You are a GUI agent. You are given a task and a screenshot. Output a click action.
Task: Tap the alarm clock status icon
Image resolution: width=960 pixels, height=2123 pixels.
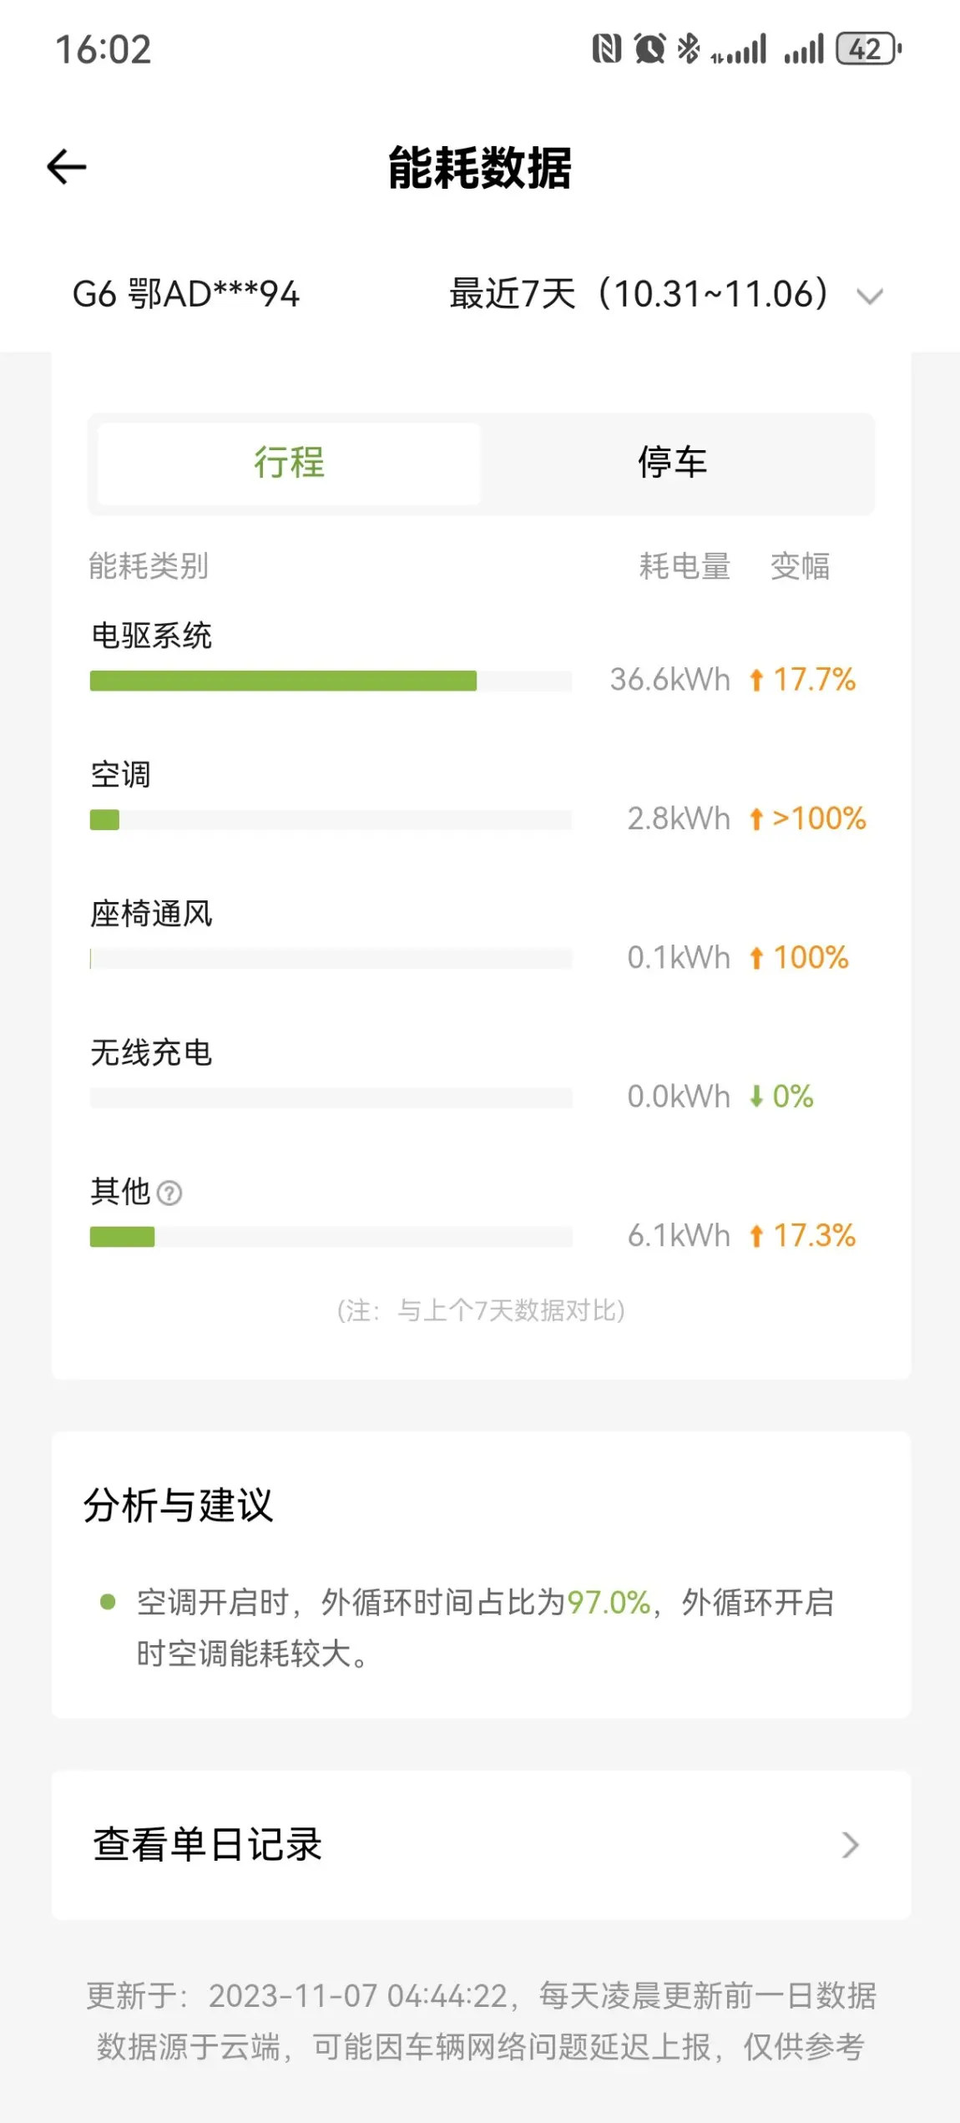649,49
